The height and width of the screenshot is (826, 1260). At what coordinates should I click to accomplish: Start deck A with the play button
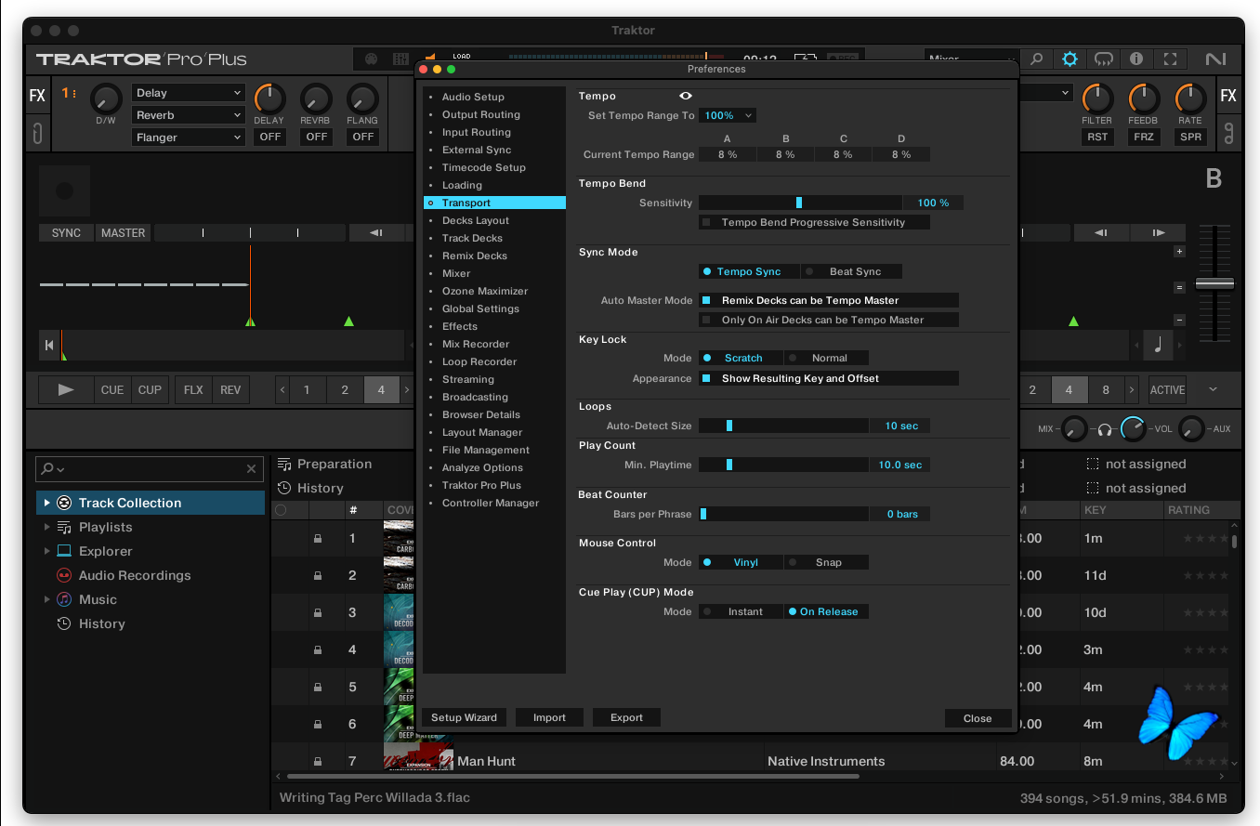66,390
